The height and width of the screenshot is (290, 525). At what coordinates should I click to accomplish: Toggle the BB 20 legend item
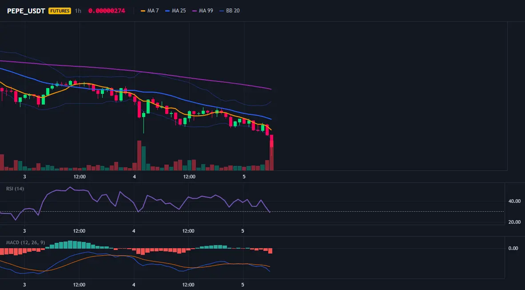(230, 11)
